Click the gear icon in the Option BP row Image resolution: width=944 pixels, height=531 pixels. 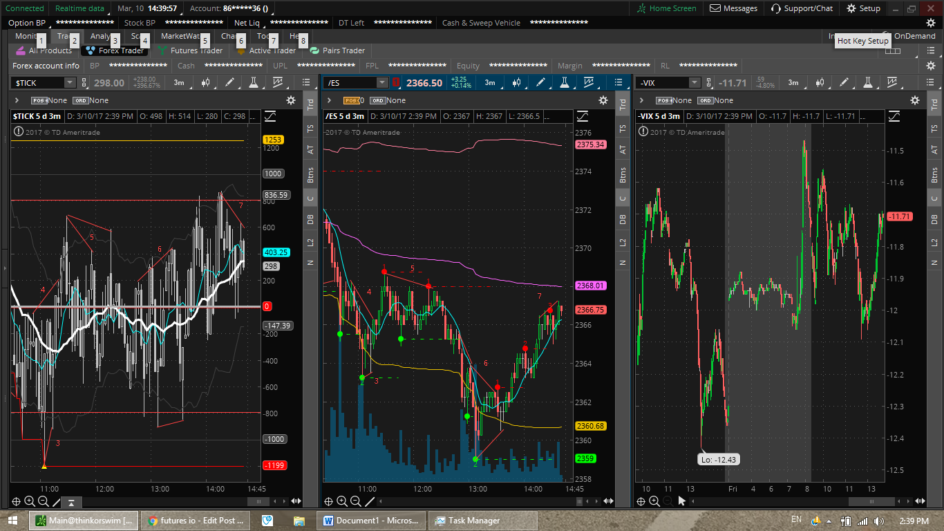(930, 23)
